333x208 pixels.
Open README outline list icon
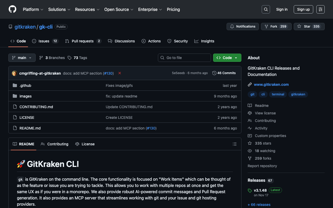234,144
